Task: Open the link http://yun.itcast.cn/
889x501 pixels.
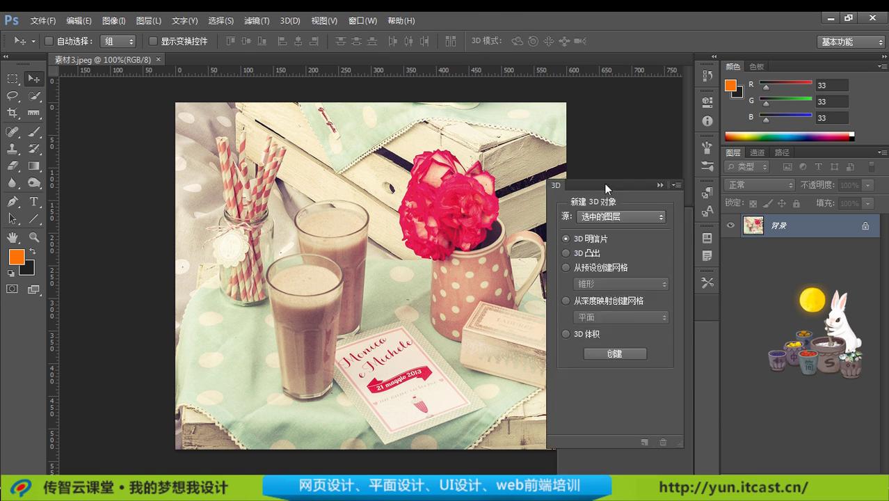Action: [x=733, y=487]
